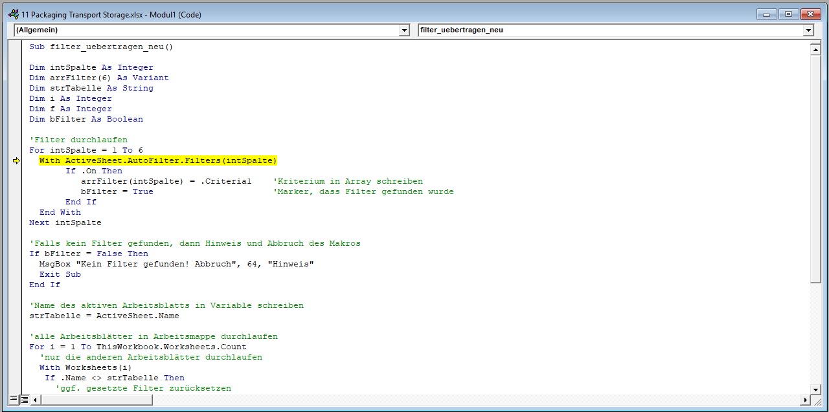Expand the filter_uebertragen_neu procedure dropdown arrow
829x412 pixels.
click(x=808, y=30)
